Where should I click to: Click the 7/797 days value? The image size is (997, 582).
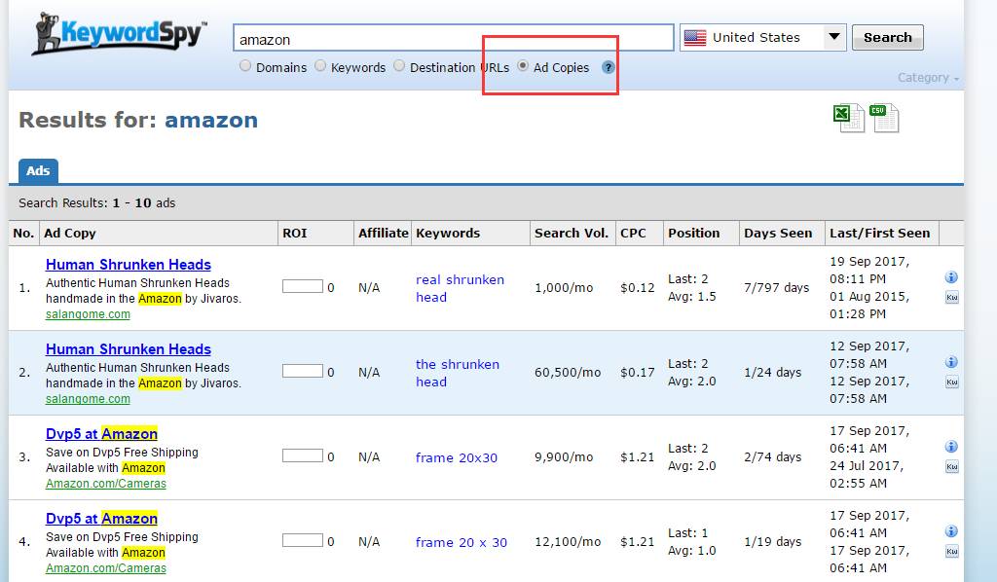point(776,288)
